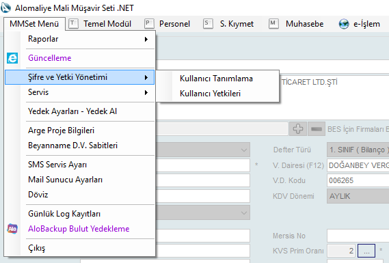
Task: Select Kullanıcı Yetkileri from the submenu
Action: [x=210, y=94]
